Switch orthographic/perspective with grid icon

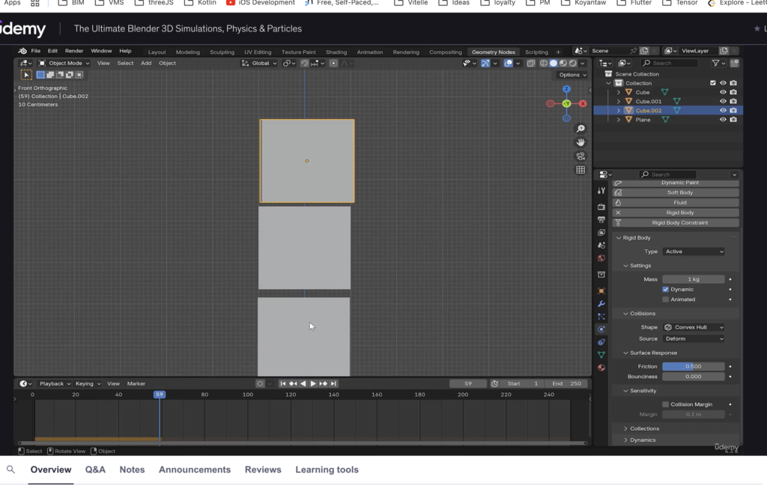(580, 170)
